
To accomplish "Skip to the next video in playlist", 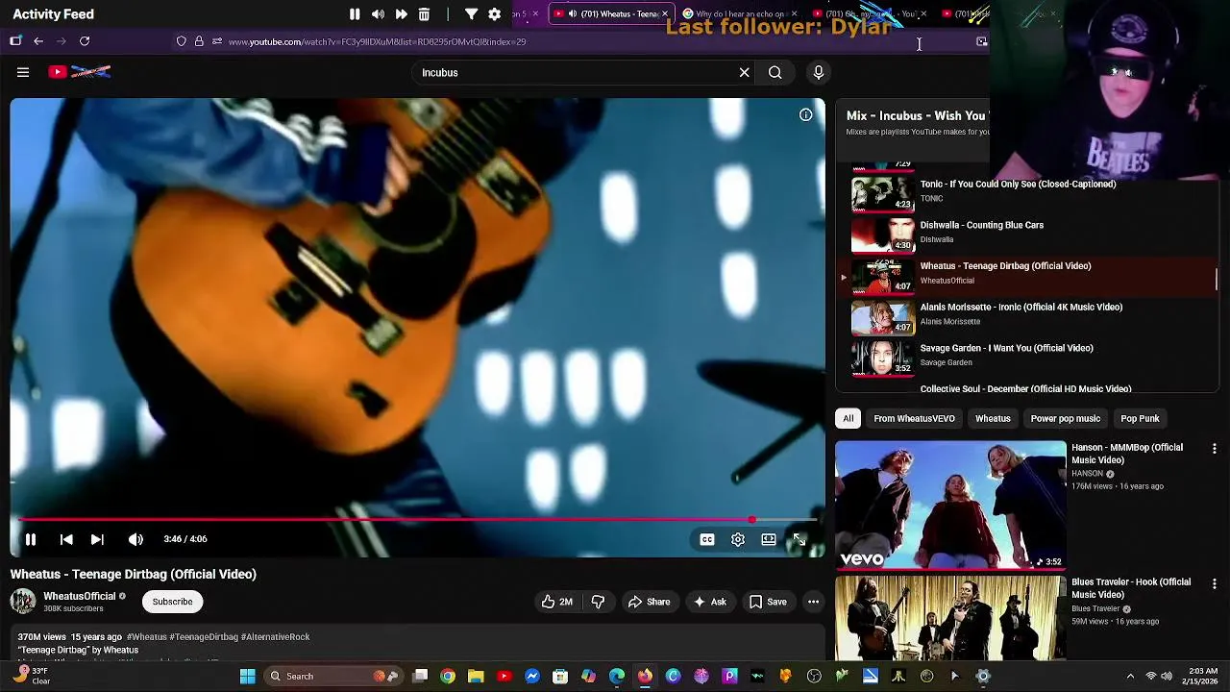I will click(97, 539).
